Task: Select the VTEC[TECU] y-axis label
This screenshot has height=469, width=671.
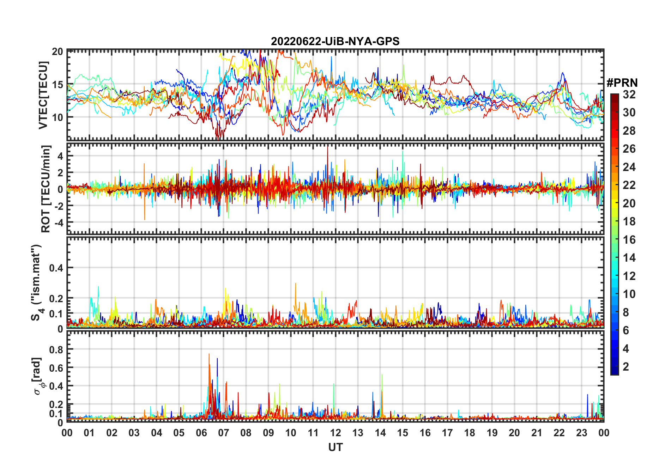Action: tap(43, 95)
